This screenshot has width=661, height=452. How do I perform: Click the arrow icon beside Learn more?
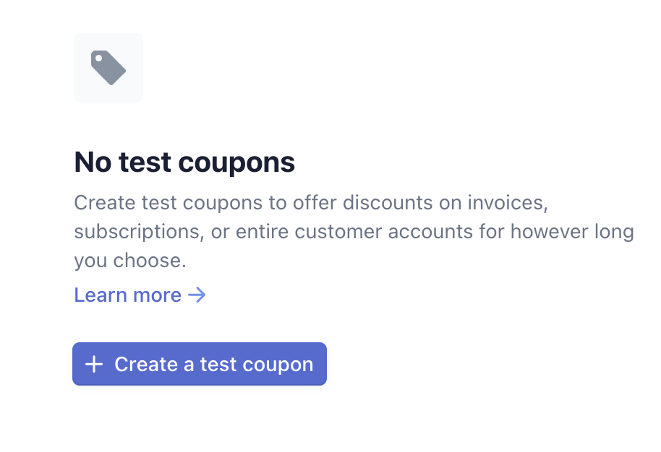tap(196, 295)
